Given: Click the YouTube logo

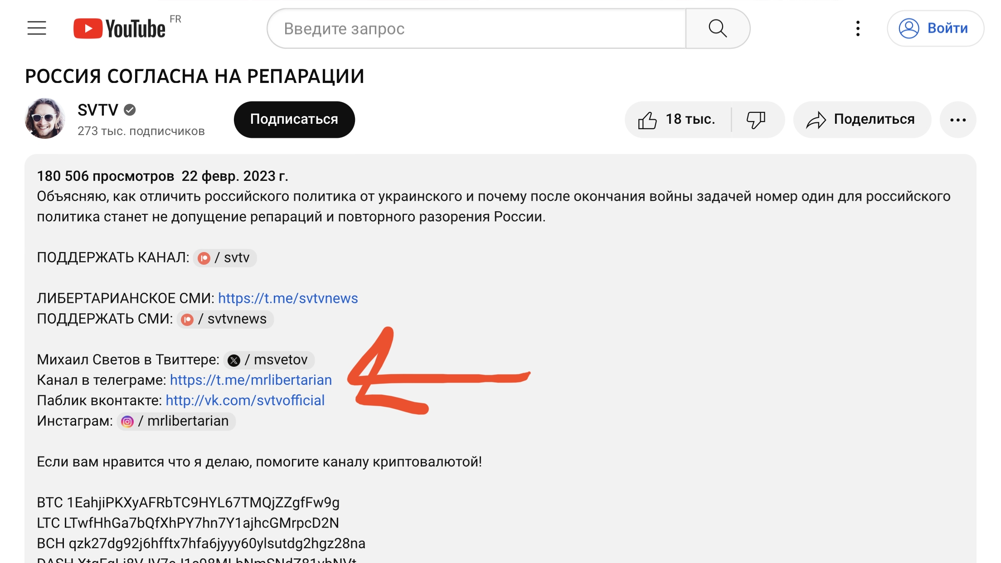Looking at the screenshot, I should 119,29.
